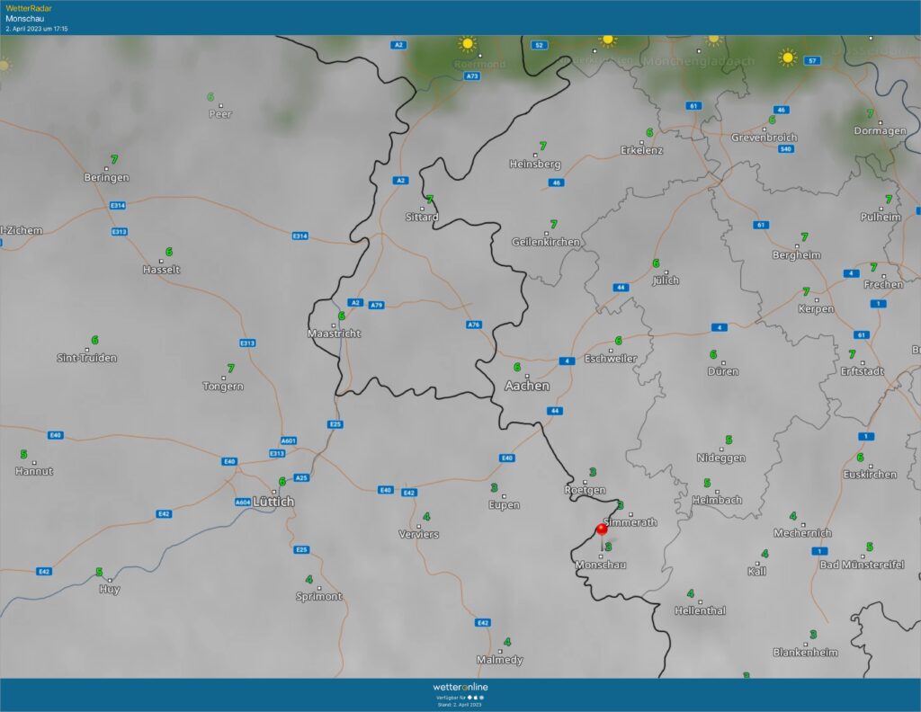
Task: Select the Blankenheim town label
Action: (x=806, y=652)
